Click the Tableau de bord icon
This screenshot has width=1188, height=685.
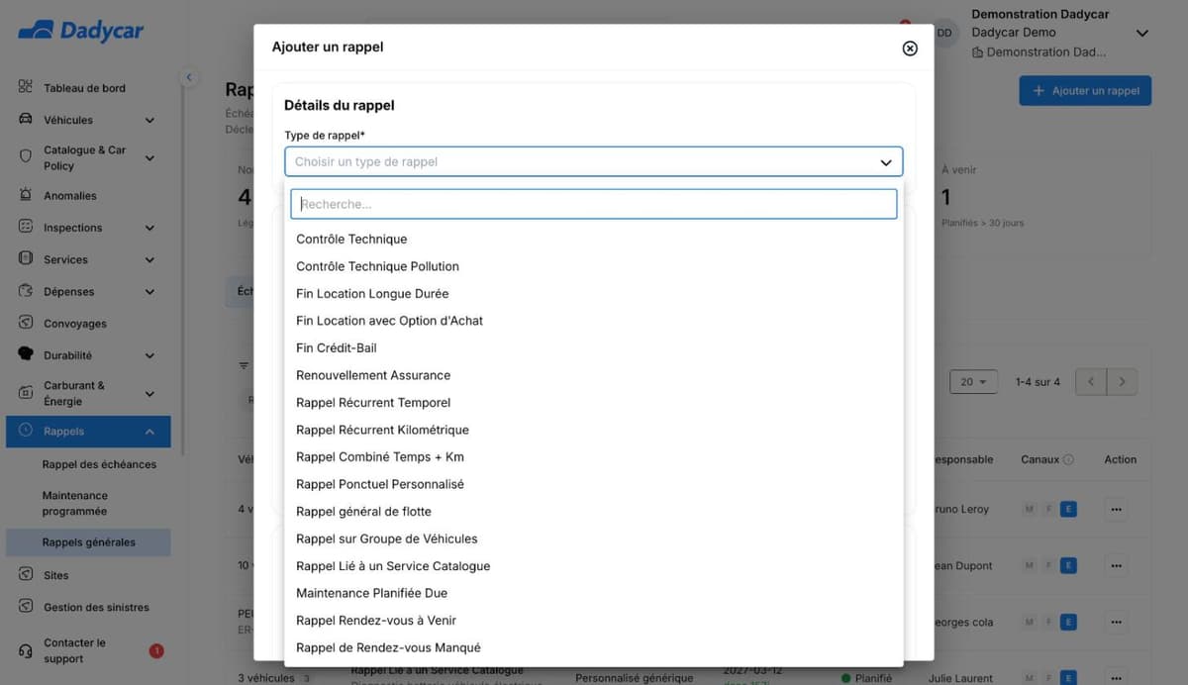tap(26, 87)
